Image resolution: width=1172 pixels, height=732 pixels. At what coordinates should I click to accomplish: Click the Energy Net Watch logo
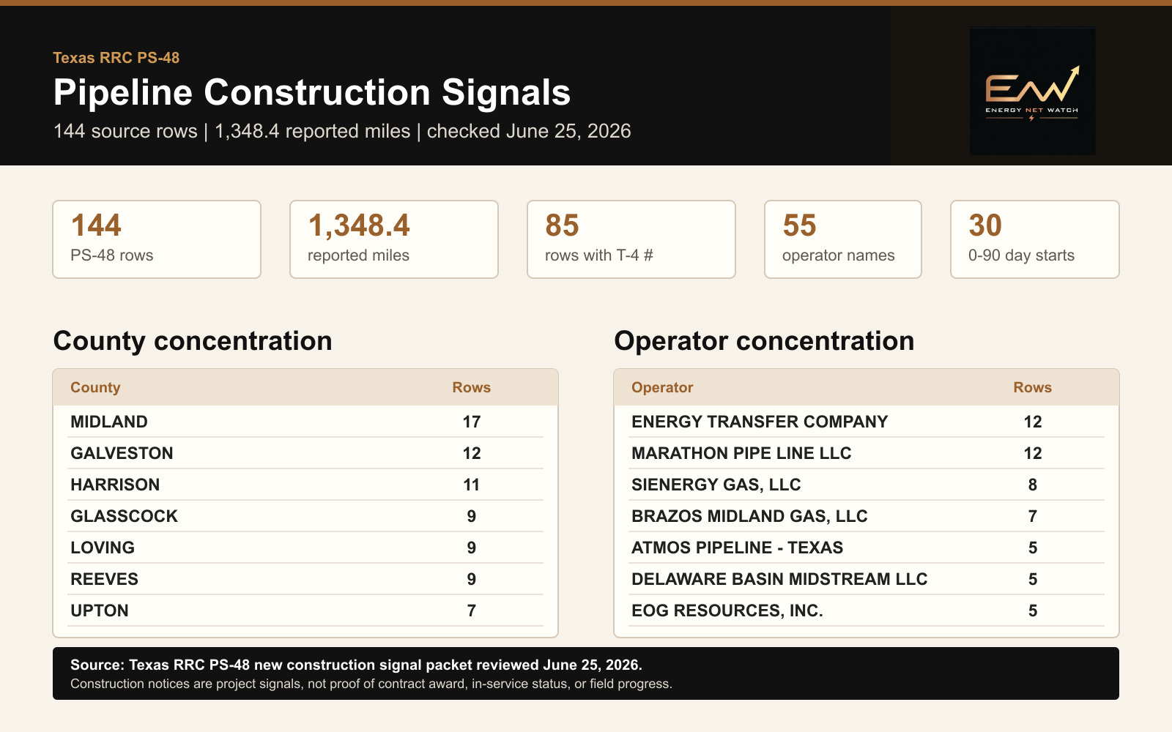point(1033,91)
